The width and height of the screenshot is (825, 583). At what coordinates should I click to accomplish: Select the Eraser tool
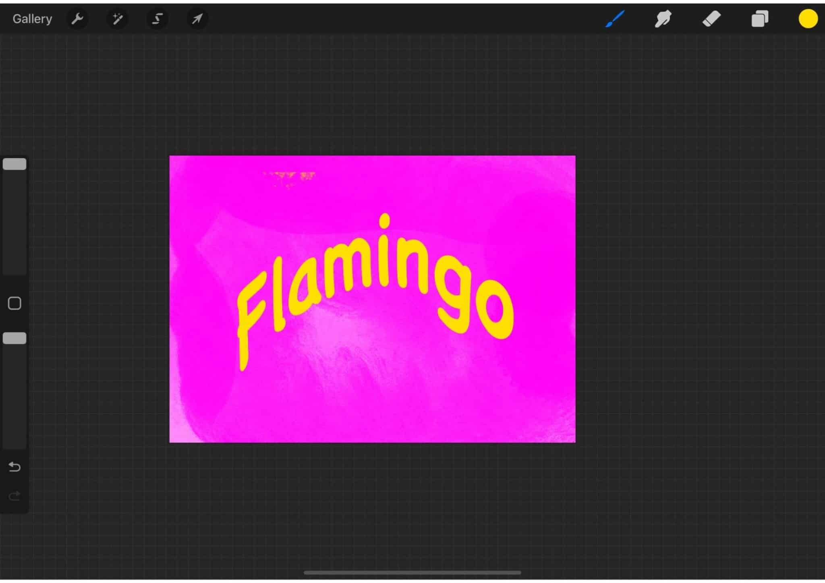click(711, 19)
